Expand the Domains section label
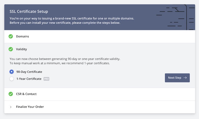 click(x=23, y=36)
